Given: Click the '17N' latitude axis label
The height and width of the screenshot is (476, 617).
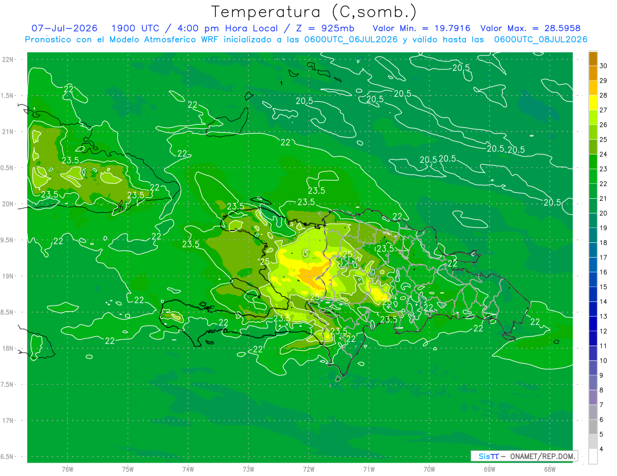Looking at the screenshot, I should coord(9,421).
